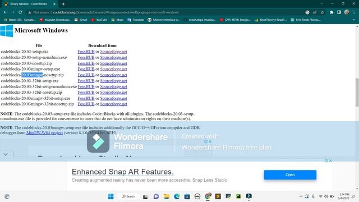Click the codeblocks-20.03mingw-nosetup.zip file name

(33, 75)
